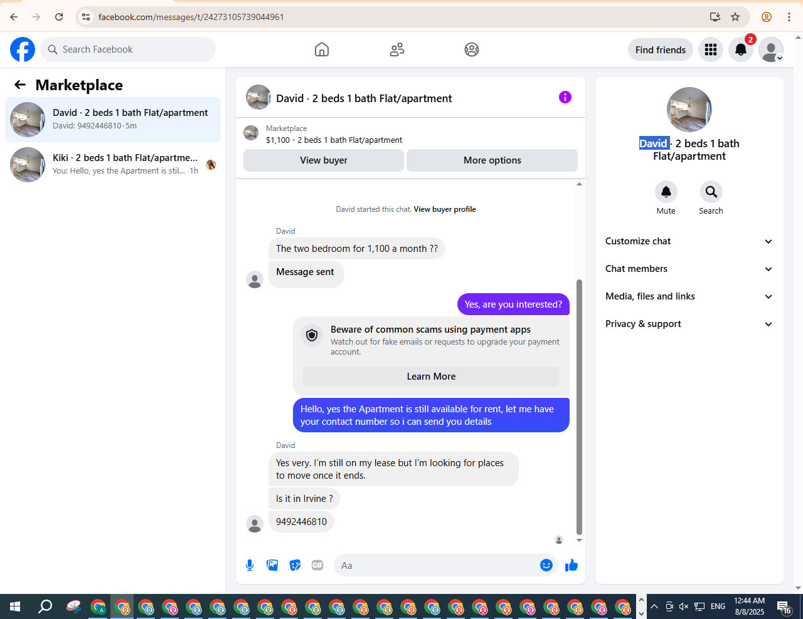The height and width of the screenshot is (619, 803).
Task: Open the Home feed icon
Action: [322, 49]
